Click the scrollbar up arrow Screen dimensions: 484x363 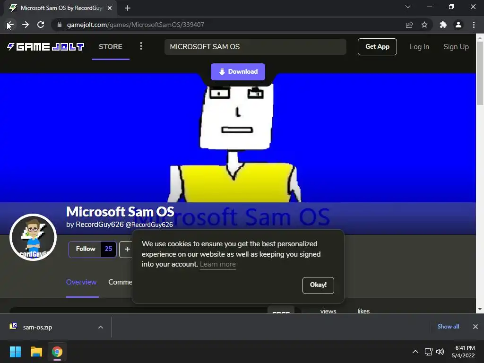coord(480,37)
